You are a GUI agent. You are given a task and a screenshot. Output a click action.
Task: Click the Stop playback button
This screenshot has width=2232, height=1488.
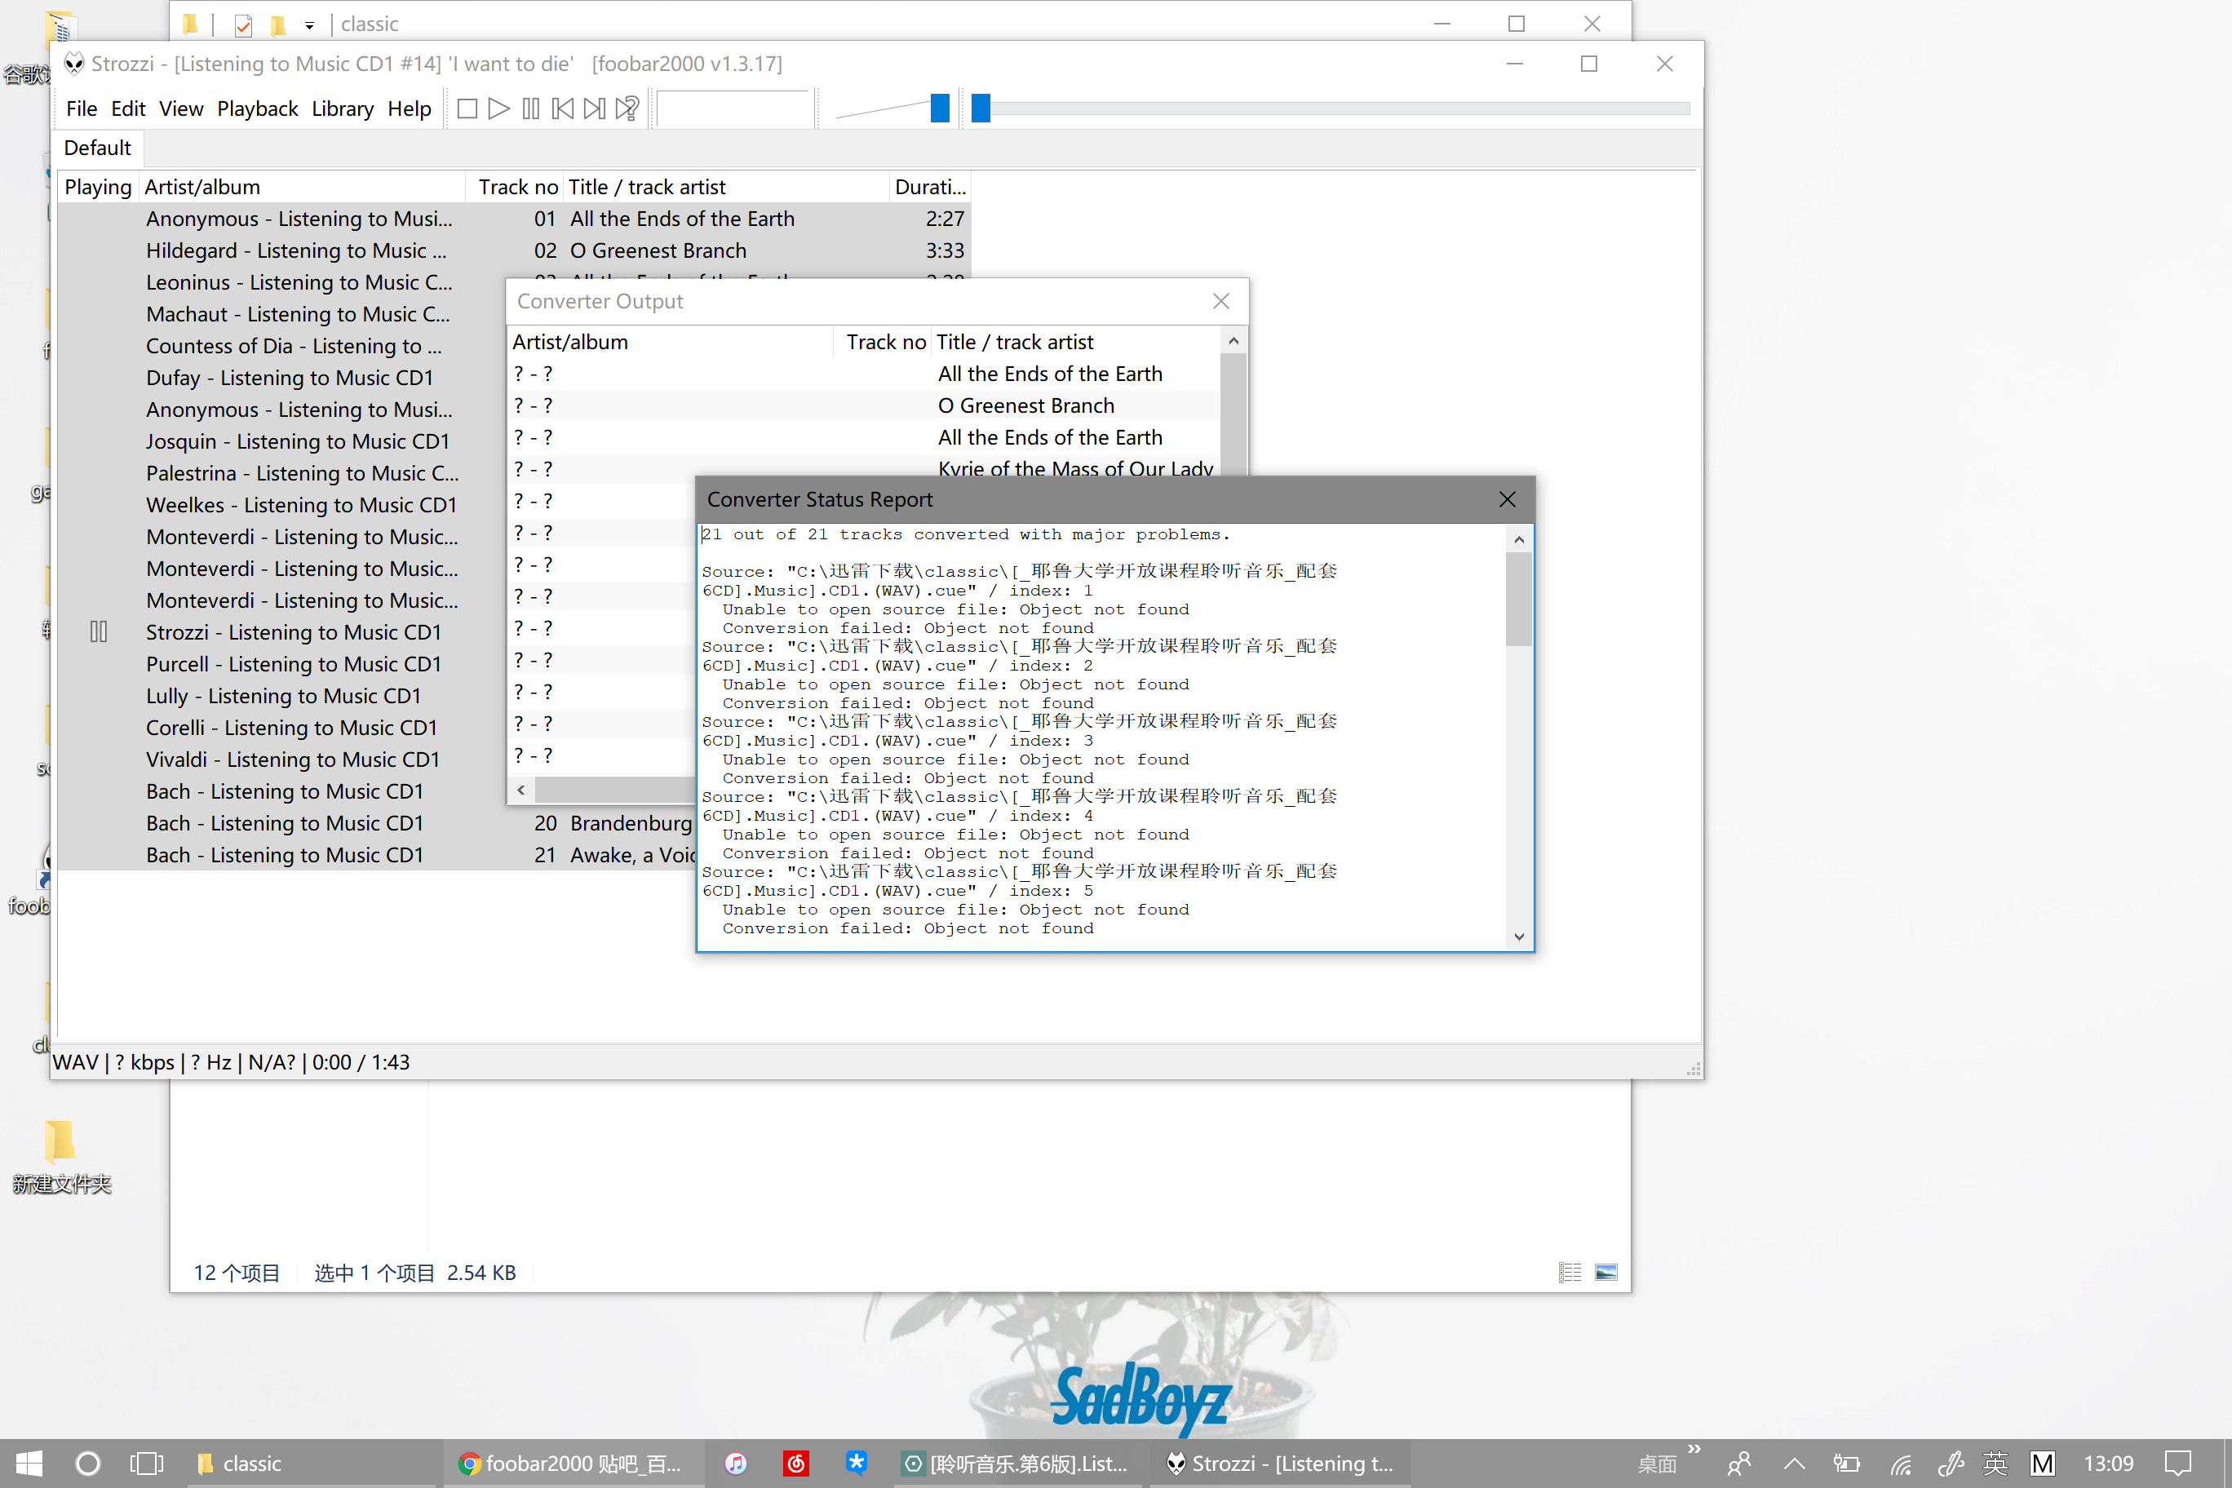(467, 108)
